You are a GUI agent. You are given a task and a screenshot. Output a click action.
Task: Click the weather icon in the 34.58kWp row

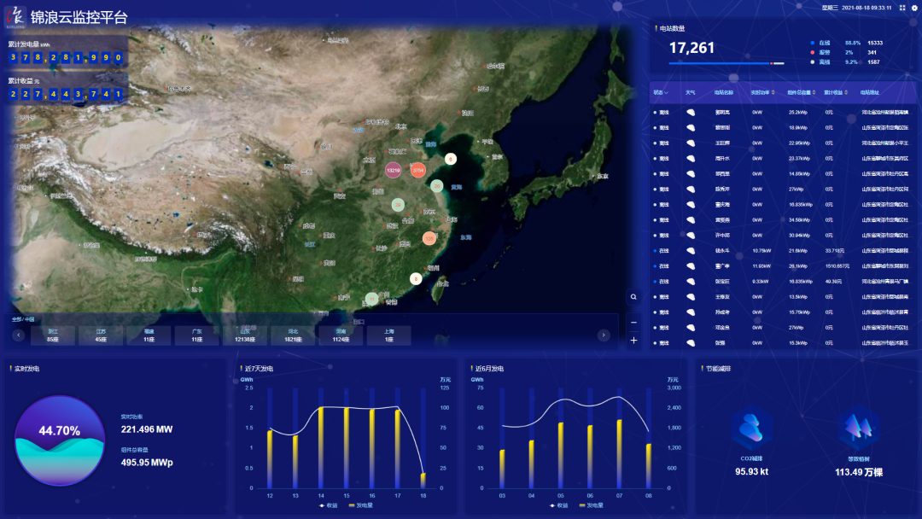pos(691,220)
